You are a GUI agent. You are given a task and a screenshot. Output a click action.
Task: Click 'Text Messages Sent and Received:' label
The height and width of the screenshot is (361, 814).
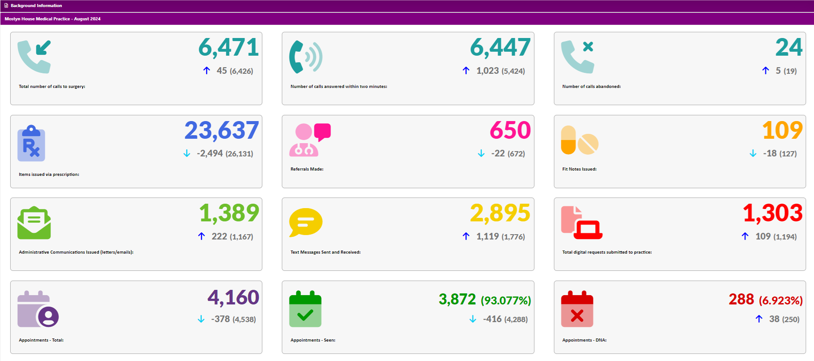pyautogui.click(x=326, y=252)
